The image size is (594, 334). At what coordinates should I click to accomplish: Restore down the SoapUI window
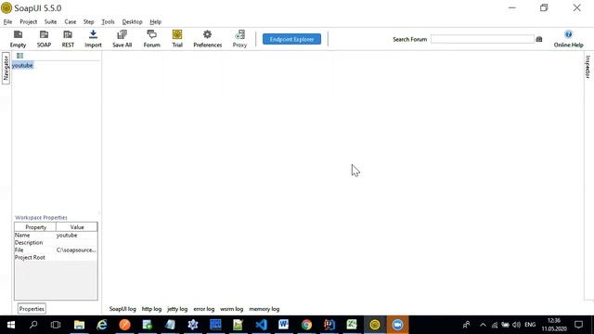544,7
